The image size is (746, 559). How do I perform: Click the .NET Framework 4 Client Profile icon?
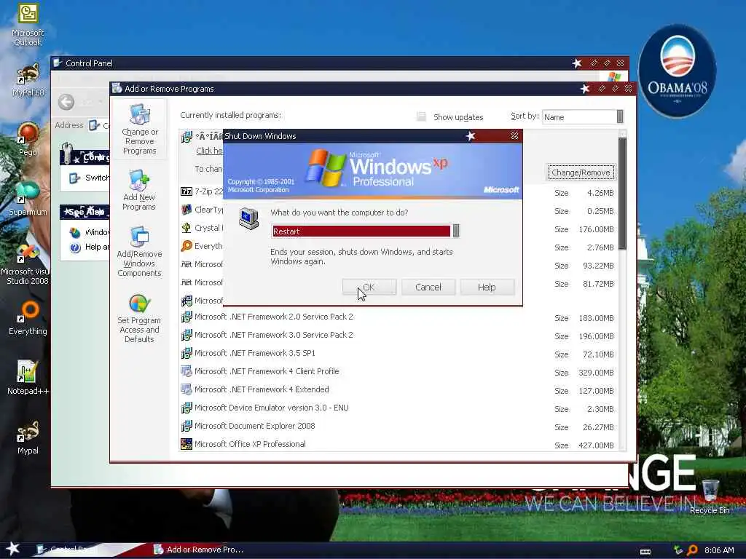pos(186,371)
